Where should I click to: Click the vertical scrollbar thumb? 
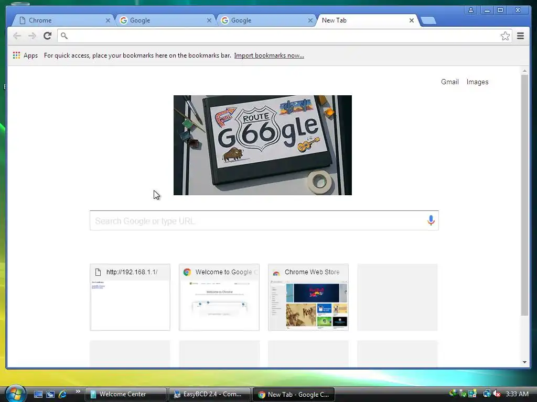[x=524, y=195]
